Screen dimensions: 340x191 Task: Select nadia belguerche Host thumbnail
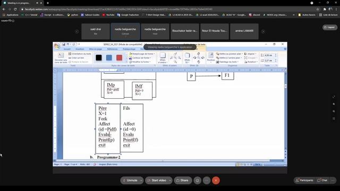(155, 31)
